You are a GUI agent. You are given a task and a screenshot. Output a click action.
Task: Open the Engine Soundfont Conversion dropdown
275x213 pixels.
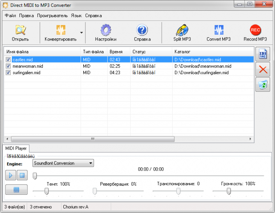63,163
